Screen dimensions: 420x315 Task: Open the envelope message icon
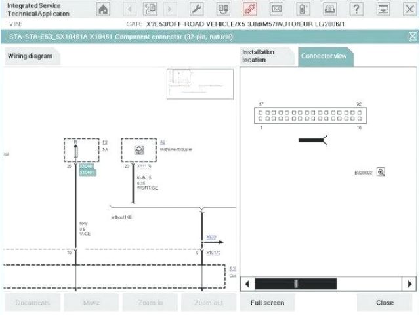[x=276, y=9]
